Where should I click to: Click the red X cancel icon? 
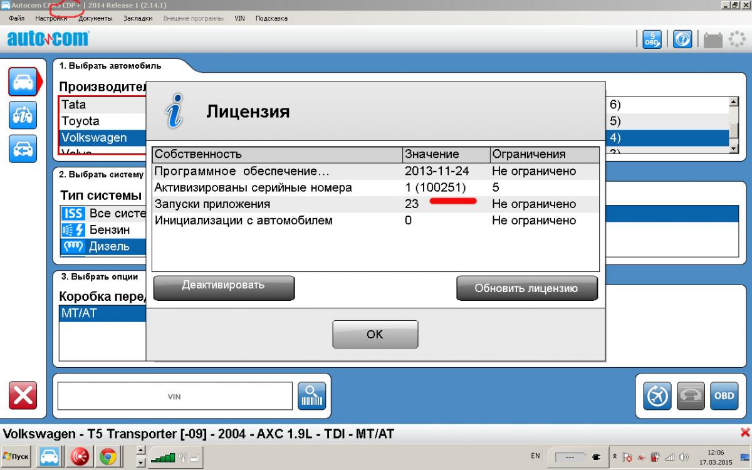23,395
